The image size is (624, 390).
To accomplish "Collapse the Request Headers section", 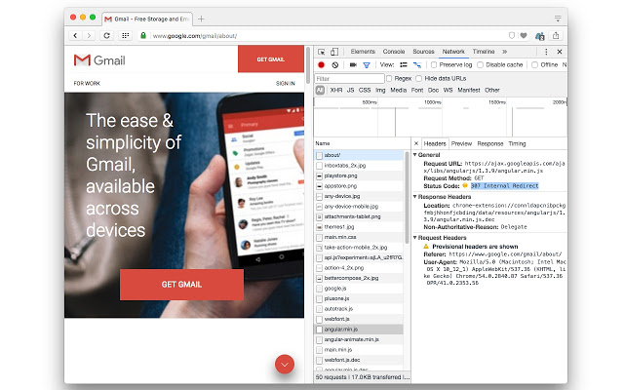I will tap(415, 238).
